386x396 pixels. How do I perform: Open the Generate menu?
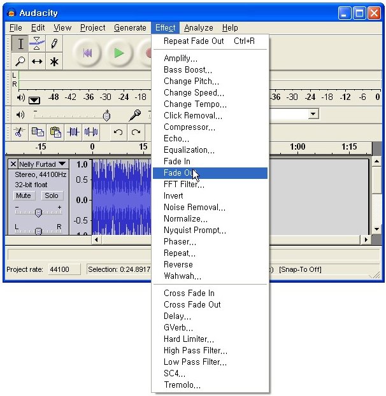coord(130,27)
